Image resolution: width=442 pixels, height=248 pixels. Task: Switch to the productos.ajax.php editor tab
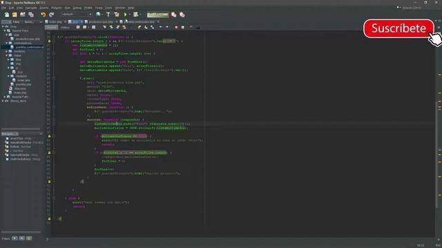[x=102, y=21]
